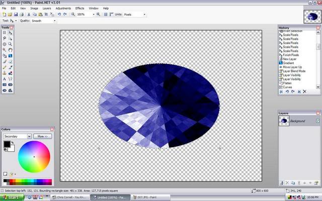Open the zoom percentage dropdown
Image resolution: width=322 pixels, height=201 pixels.
94,15
